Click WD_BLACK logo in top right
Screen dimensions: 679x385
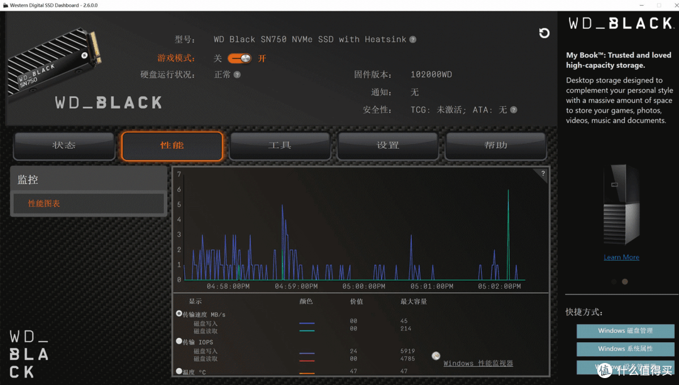point(621,23)
